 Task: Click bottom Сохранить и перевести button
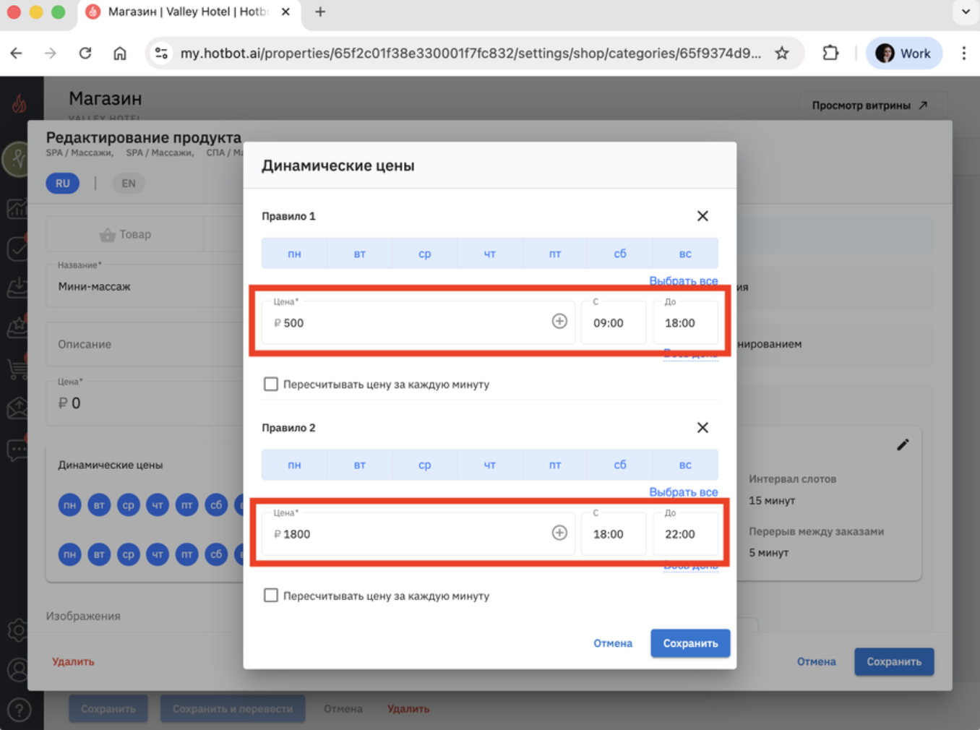(x=233, y=709)
